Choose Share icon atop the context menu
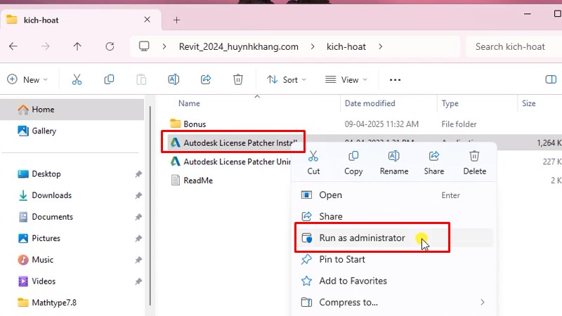Viewport: 562px width, 316px height. [x=434, y=163]
